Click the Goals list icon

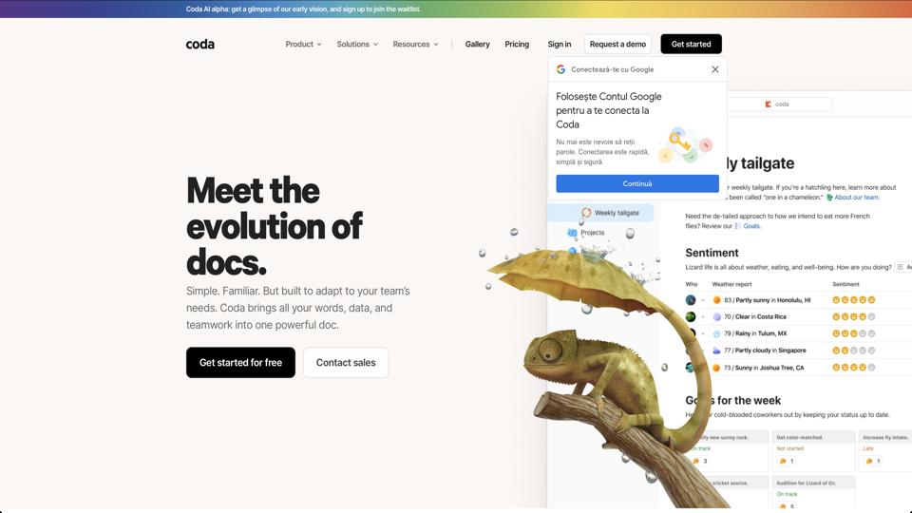(738, 226)
